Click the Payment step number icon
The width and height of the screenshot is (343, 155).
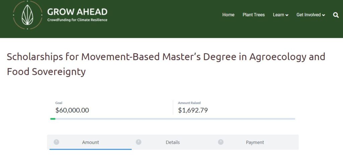(x=221, y=142)
